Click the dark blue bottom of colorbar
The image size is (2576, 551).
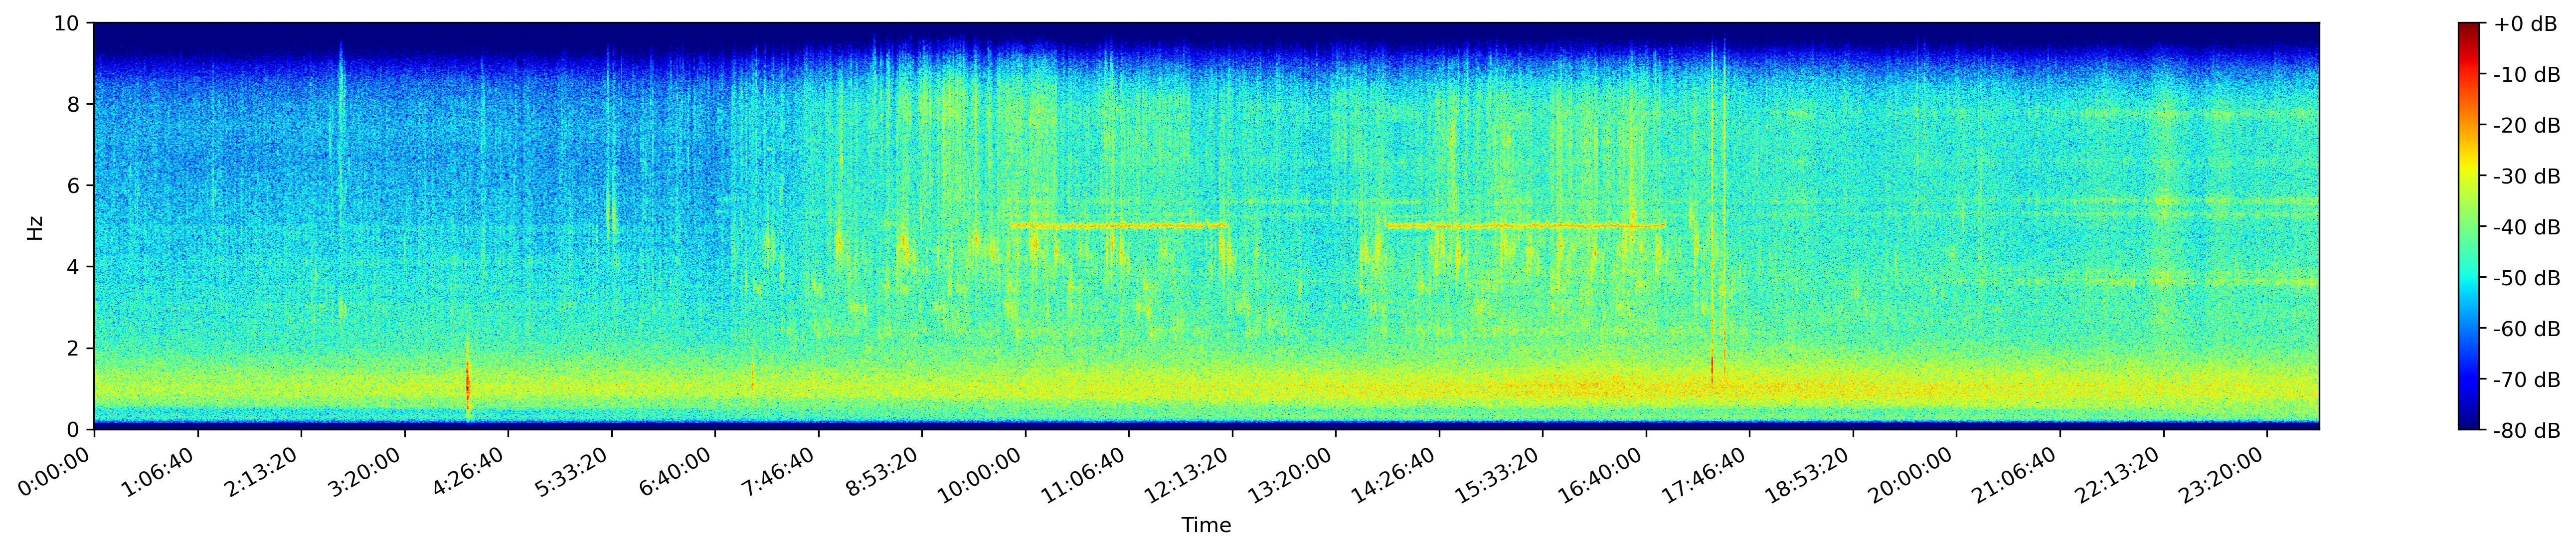coord(2470,422)
